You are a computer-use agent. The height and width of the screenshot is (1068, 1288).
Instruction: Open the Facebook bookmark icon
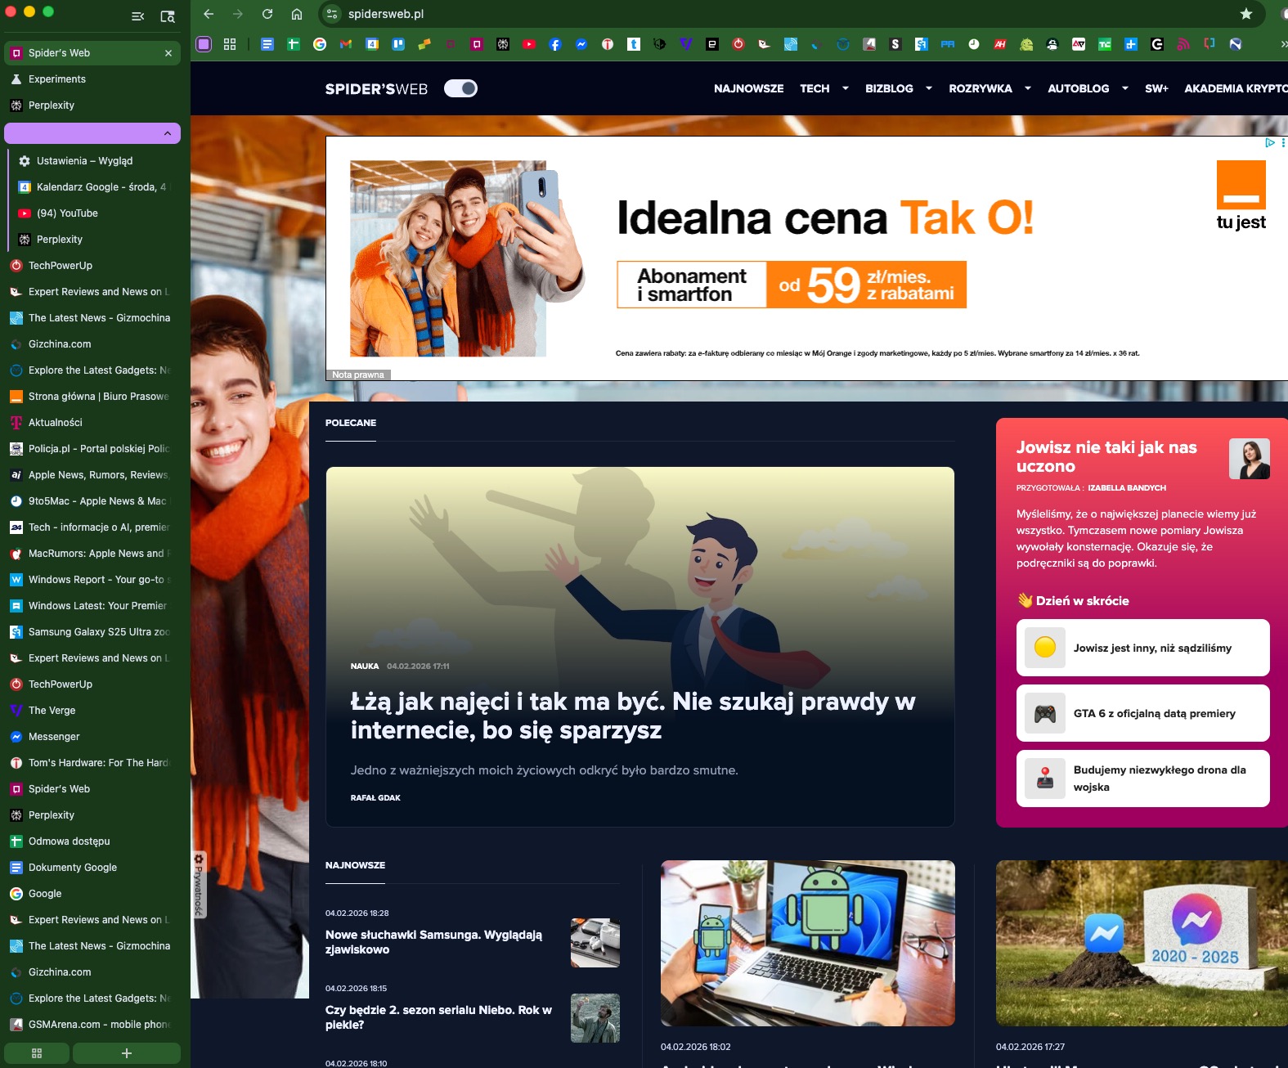555,44
